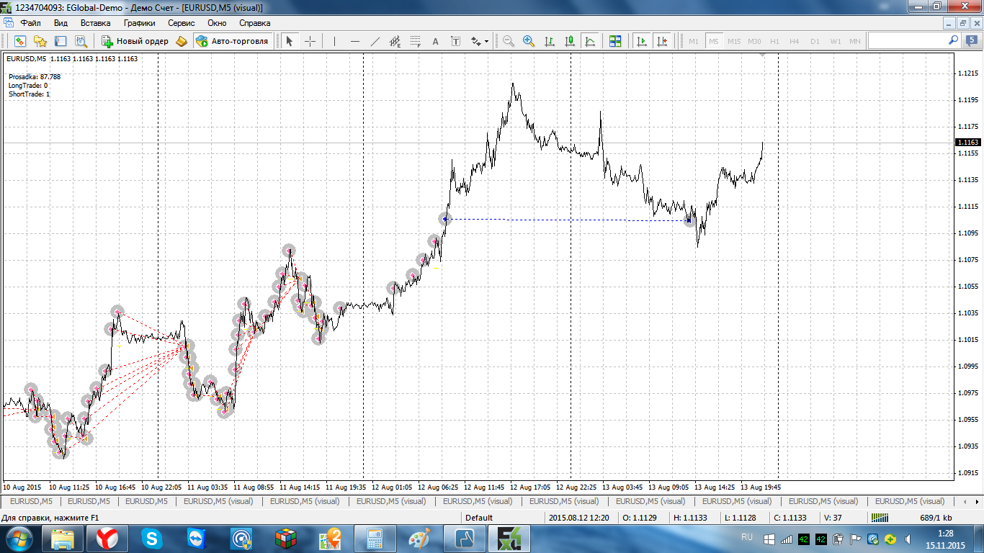Viewport: 984px width, 553px height.
Task: Select the H1 timeframe button
Action: [x=774, y=41]
